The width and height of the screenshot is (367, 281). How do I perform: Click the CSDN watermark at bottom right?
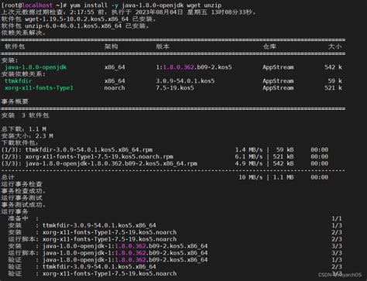click(x=340, y=275)
